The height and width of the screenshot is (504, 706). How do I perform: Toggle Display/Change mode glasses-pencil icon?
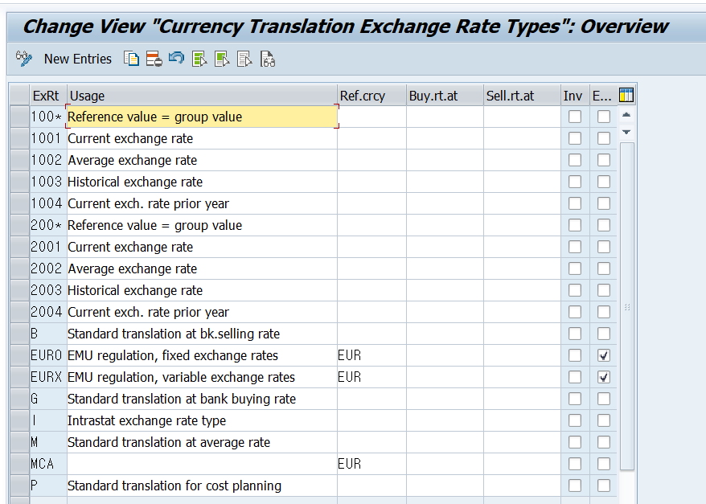24,59
